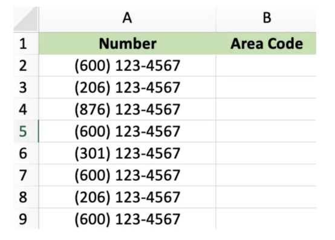
Task: Select cell A3 containing (206) number
Action: tap(128, 87)
